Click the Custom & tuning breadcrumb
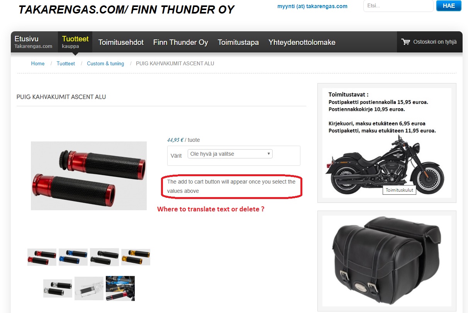 coord(105,63)
